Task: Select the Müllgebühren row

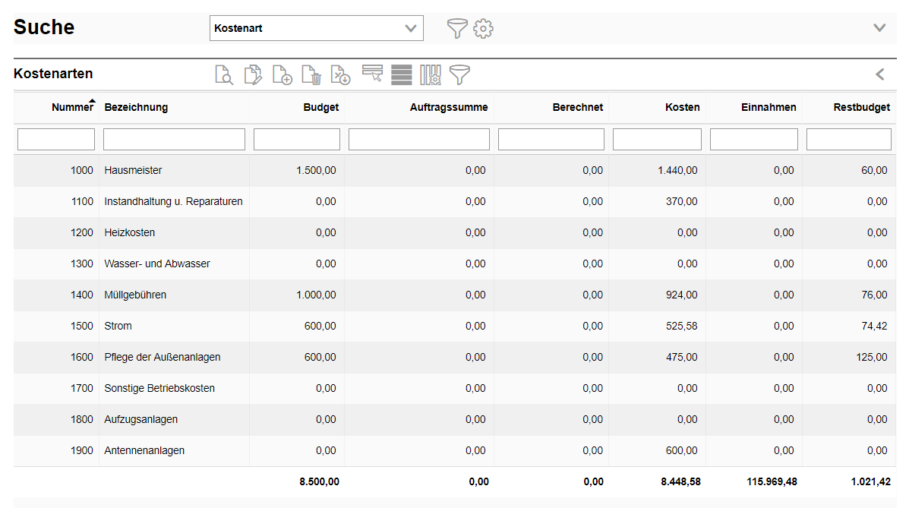Action: pos(135,295)
